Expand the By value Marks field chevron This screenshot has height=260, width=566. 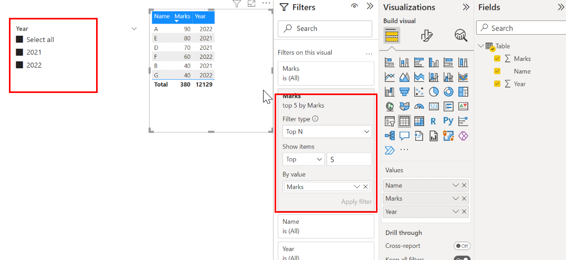pyautogui.click(x=357, y=186)
